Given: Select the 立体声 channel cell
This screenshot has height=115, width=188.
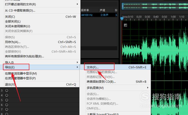Looking at the screenshot, I should coord(104,15).
